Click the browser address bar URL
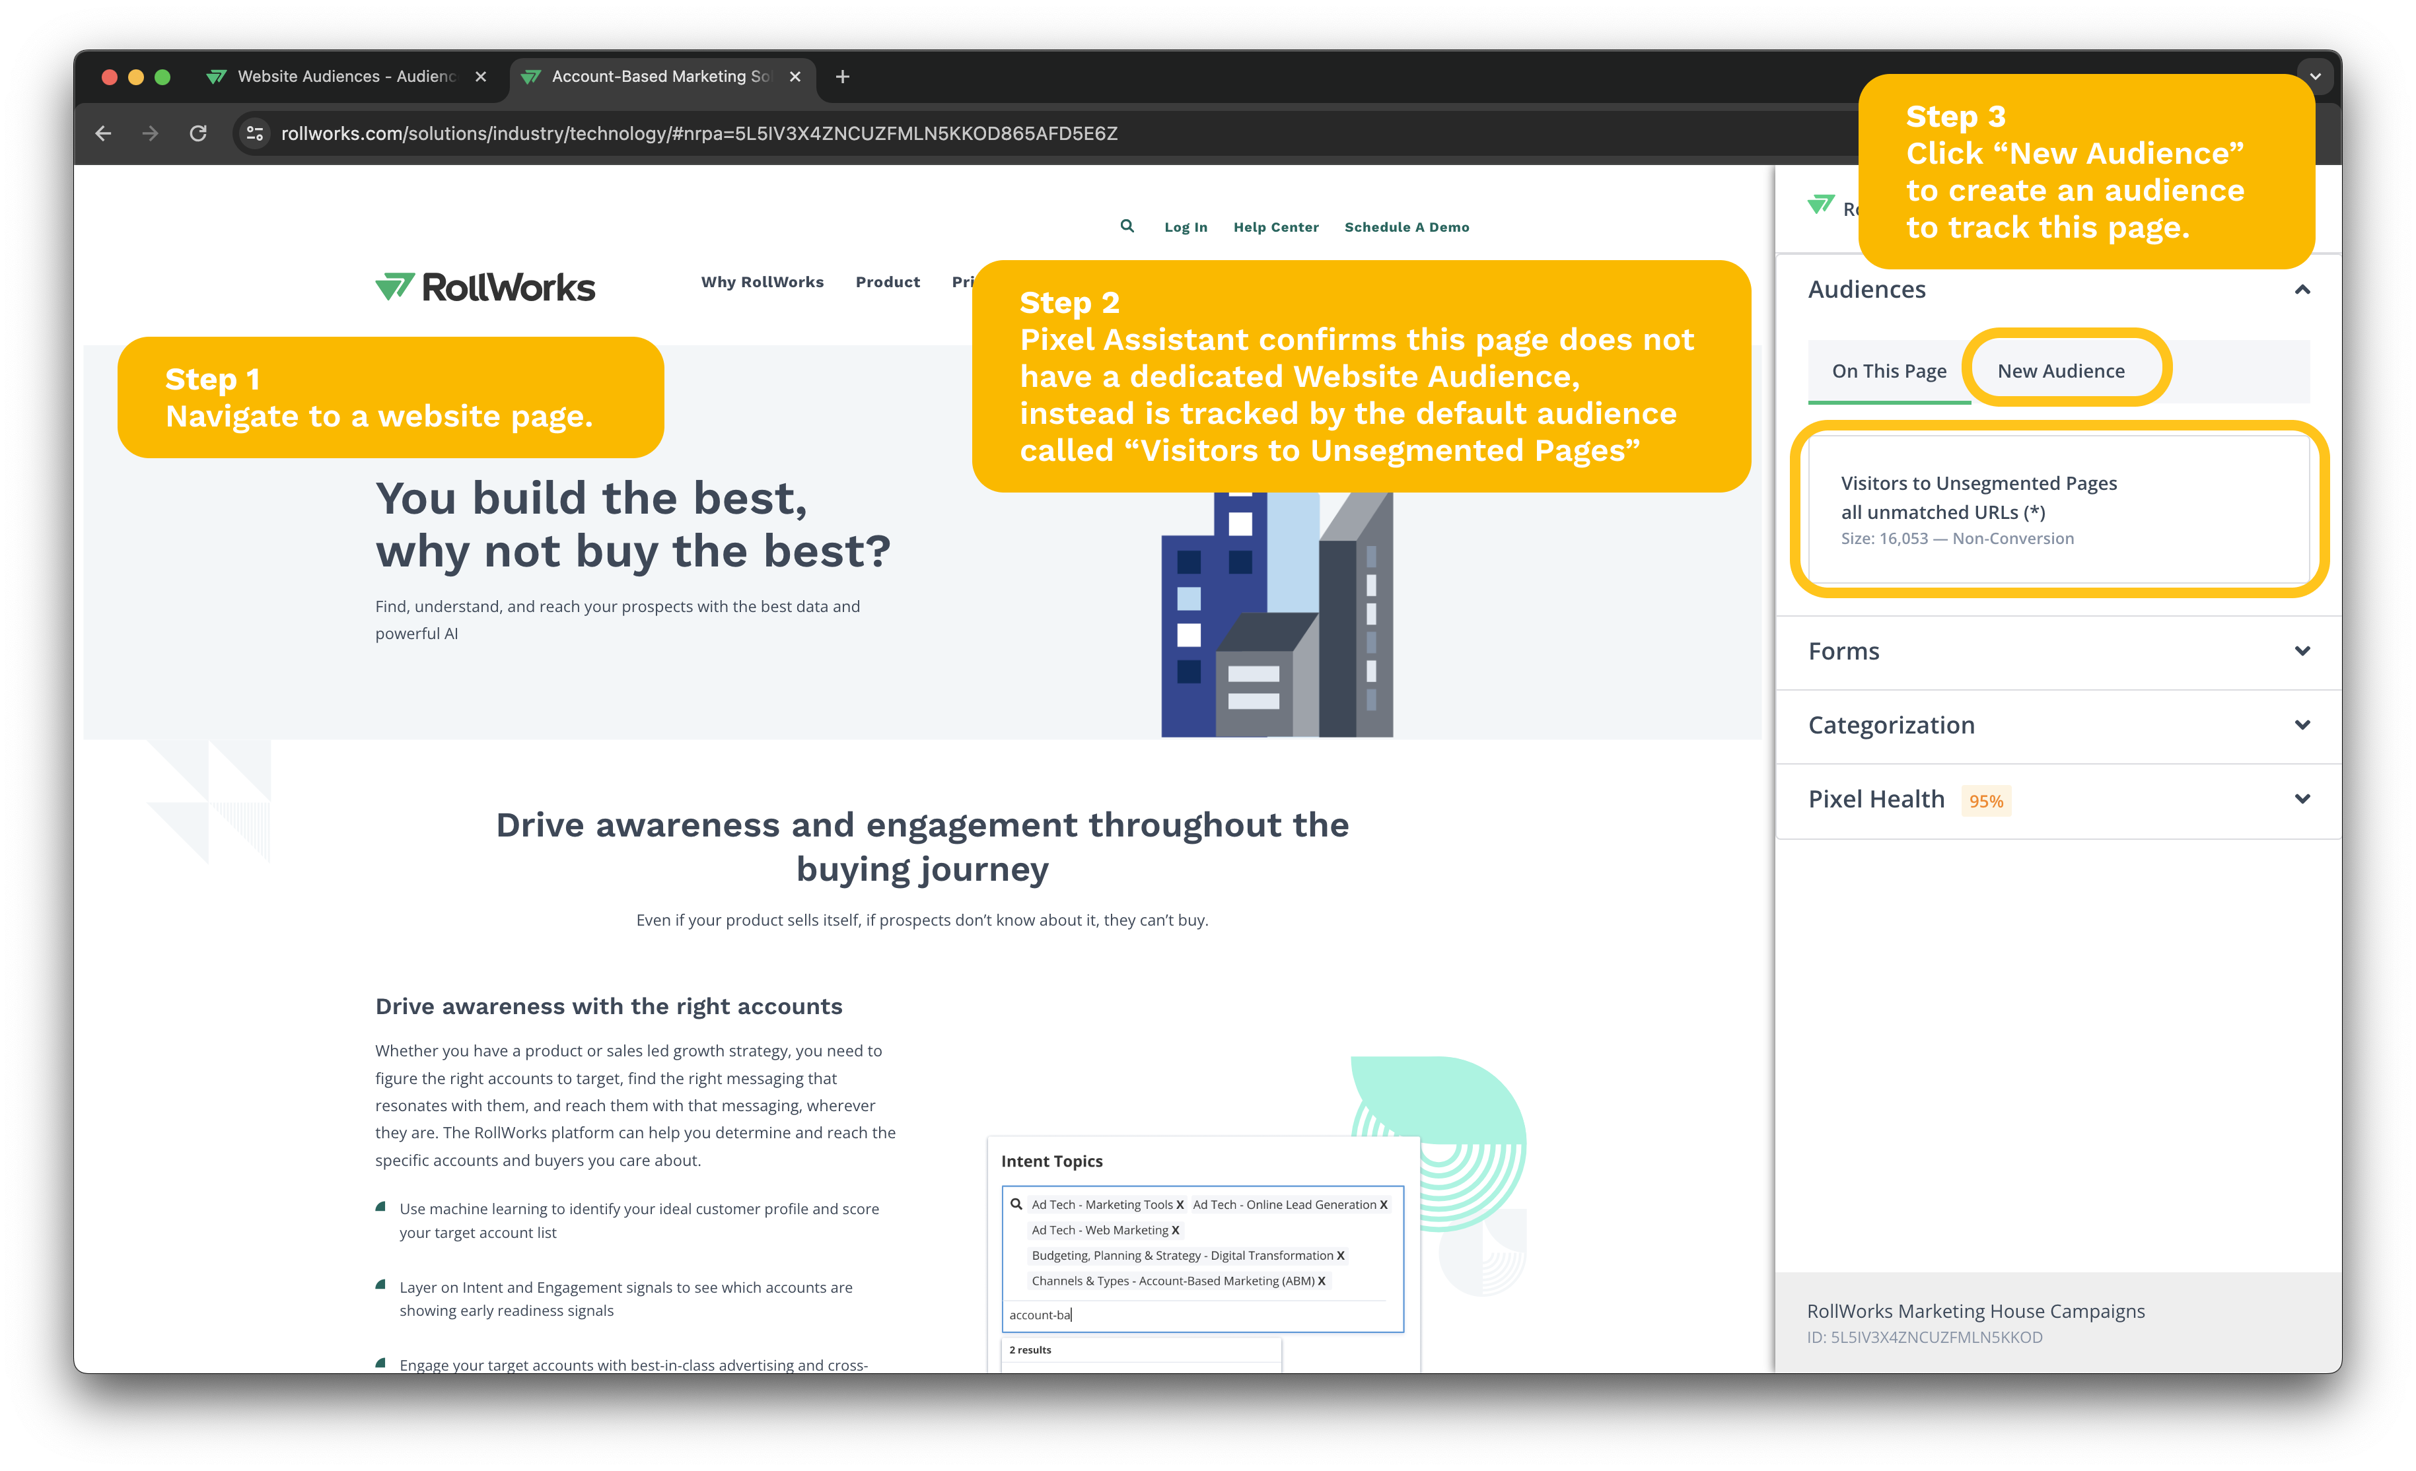 pos(698,133)
